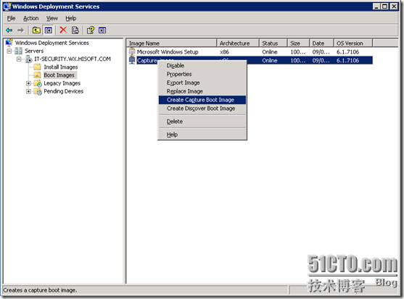Maximize the Windows Deployment Services window
The width and height of the screenshot is (404, 299).
[385, 7]
